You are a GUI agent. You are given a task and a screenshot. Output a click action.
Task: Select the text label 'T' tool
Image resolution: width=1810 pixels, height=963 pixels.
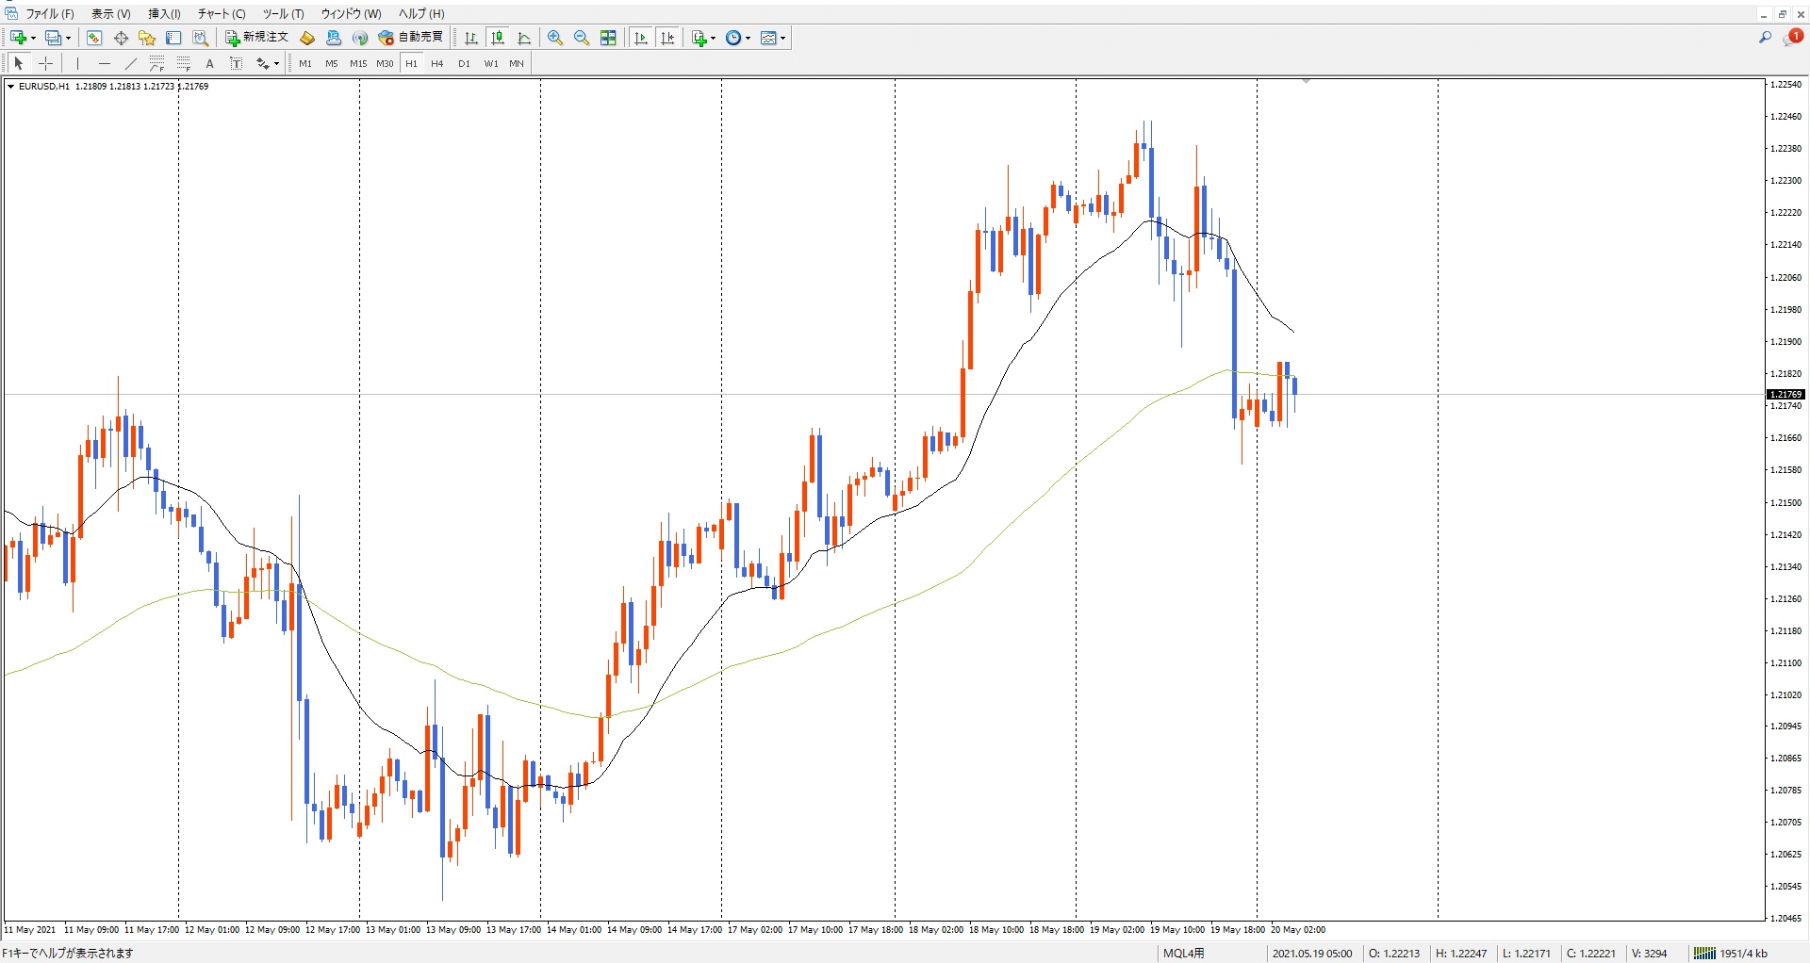[236, 63]
